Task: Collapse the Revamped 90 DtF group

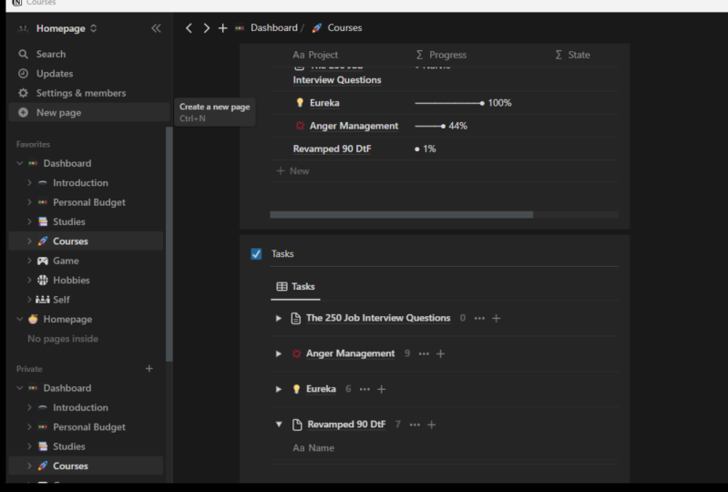Action: pos(279,425)
